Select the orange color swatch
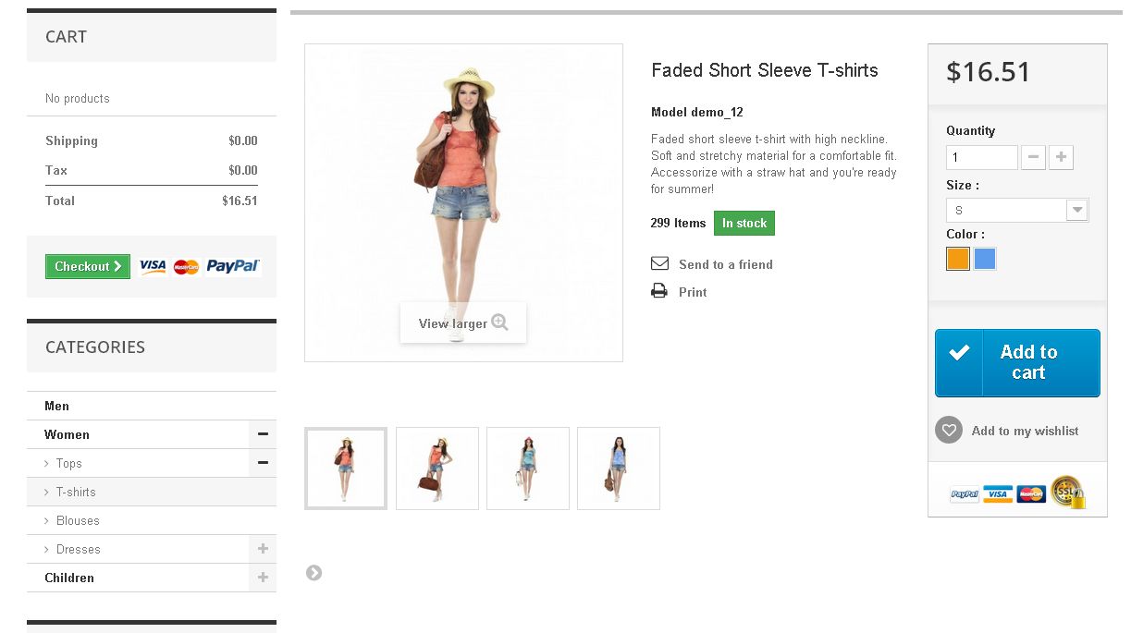 (x=958, y=259)
